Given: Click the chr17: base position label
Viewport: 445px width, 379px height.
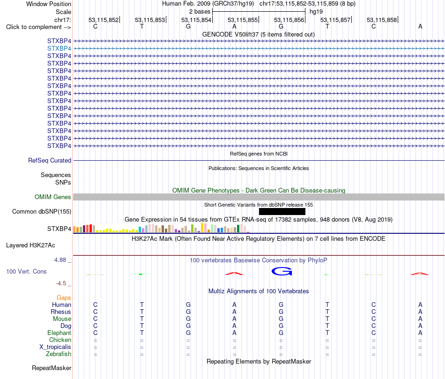Looking at the screenshot, I should pyautogui.click(x=62, y=20).
